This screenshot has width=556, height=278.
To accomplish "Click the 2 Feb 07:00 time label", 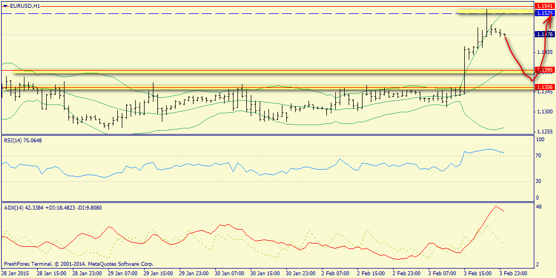I will click(x=334, y=274).
